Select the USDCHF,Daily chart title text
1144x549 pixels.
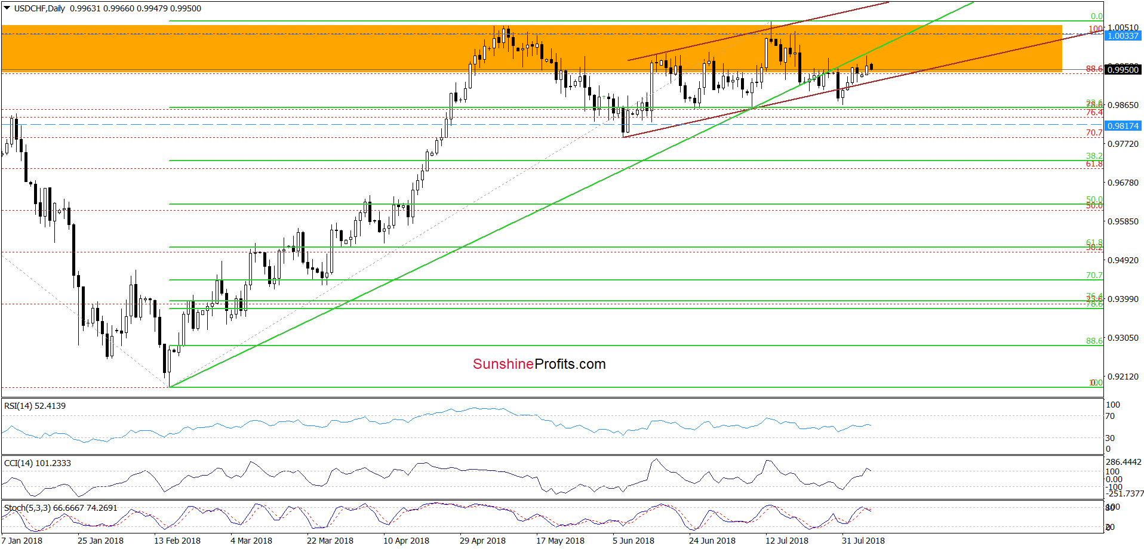(39, 8)
